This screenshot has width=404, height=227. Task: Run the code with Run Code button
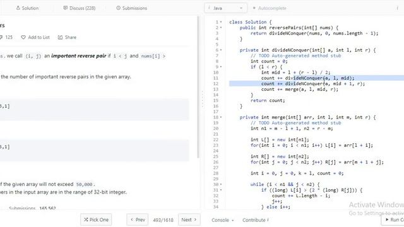click(x=393, y=219)
